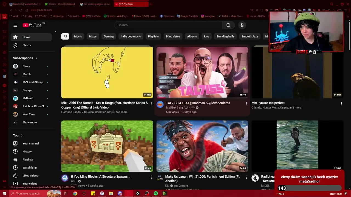Open the Google Translate bookmark
Image resolution: width=351 pixels, height=197 pixels.
coord(187,16)
